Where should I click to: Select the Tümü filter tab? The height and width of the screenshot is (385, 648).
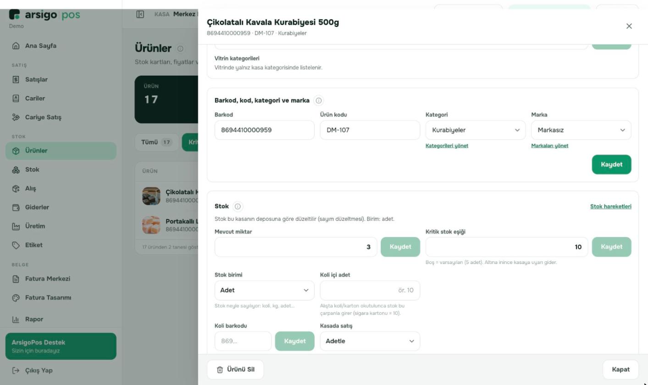point(157,142)
